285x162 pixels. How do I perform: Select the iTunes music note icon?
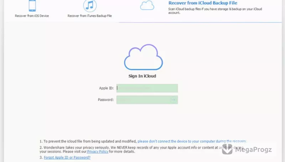90,6
